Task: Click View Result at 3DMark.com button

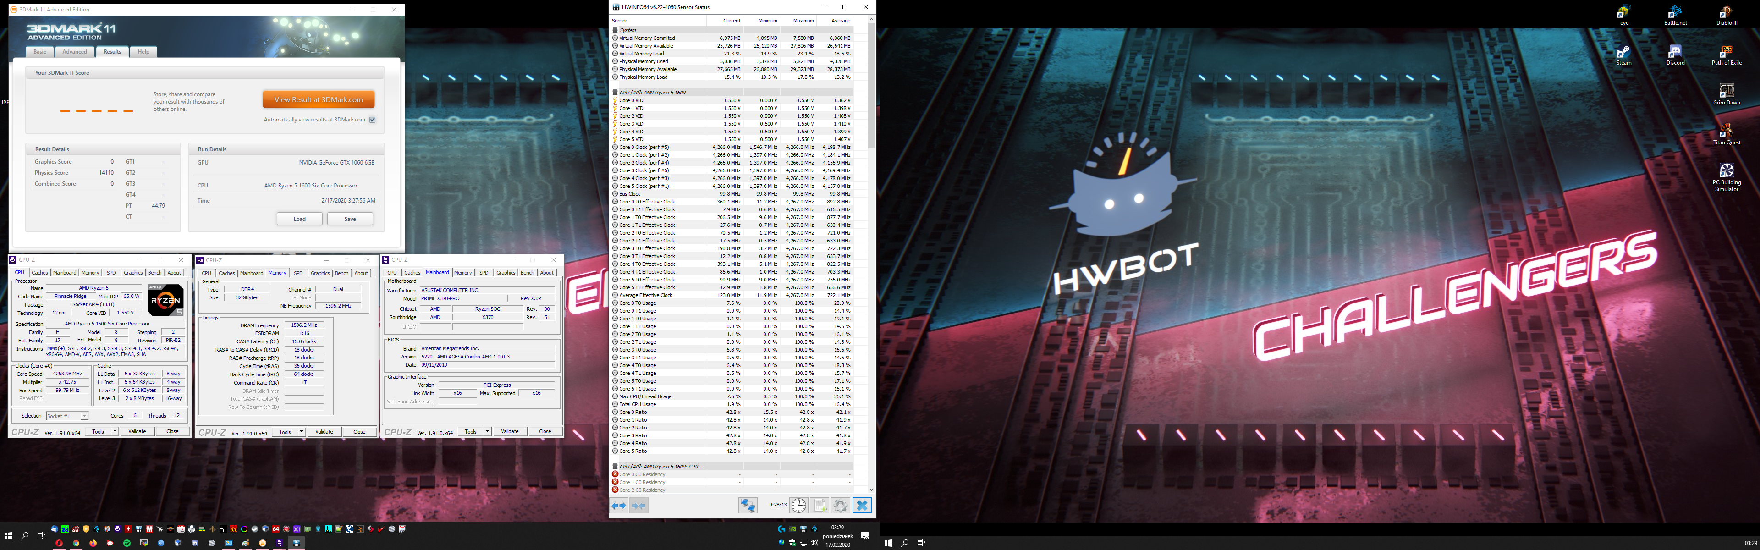Action: [x=319, y=100]
